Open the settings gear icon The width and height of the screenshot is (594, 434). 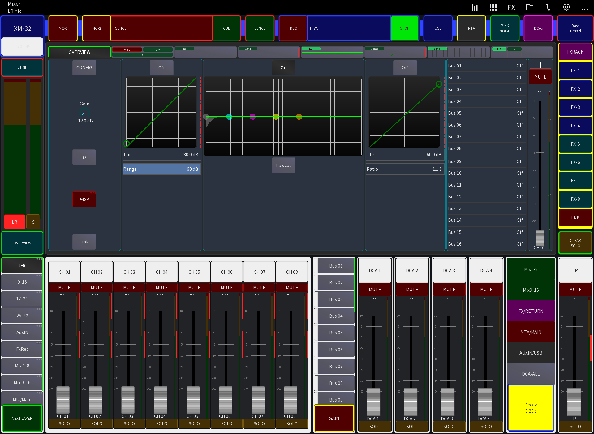(566, 7)
